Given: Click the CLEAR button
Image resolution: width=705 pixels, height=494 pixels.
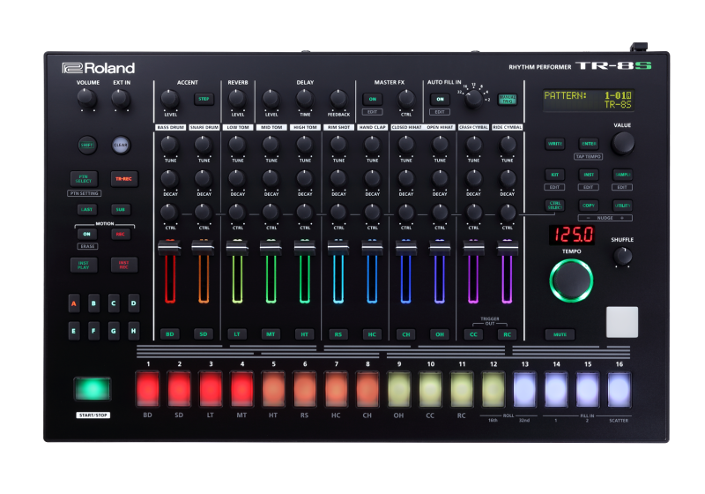Looking at the screenshot, I should (121, 145).
